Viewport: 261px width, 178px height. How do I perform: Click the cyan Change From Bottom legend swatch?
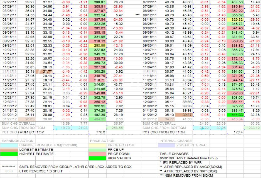tap(9, 145)
